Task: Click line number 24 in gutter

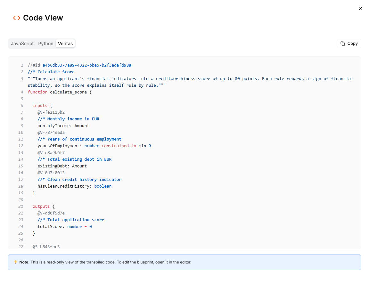Action: 21,227
